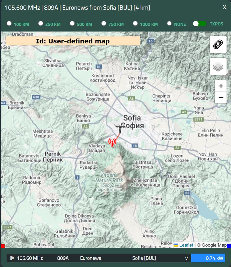Click the route 638 road shield
Image resolution: width=231 pixels, height=267 pixels.
pyautogui.click(x=36, y=97)
